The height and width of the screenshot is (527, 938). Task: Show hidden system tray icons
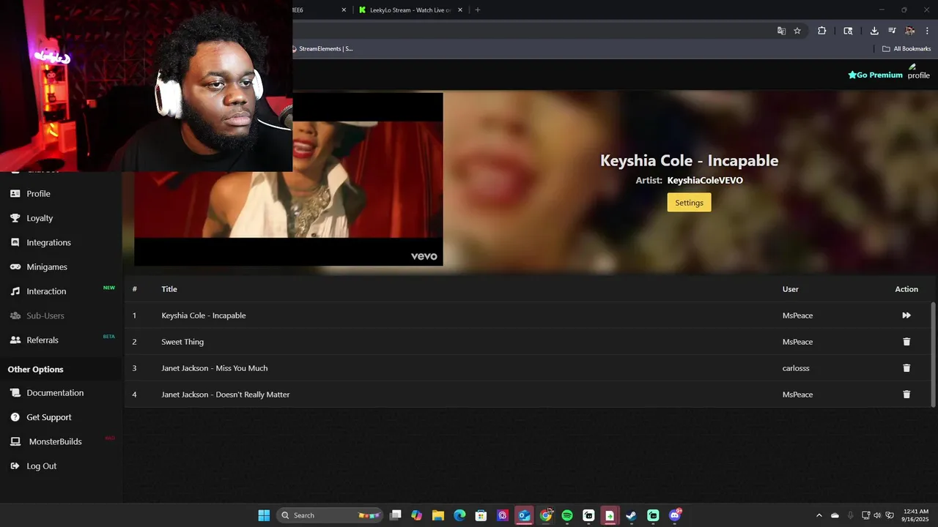pyautogui.click(x=819, y=515)
